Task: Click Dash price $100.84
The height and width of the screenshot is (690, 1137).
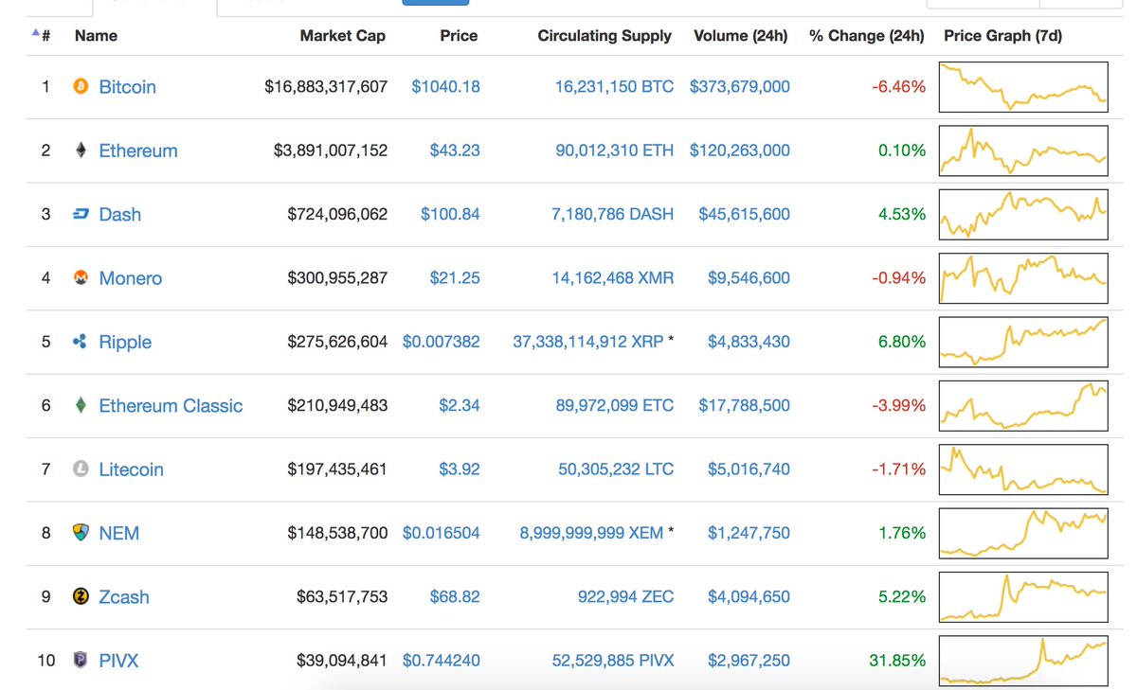Action: tap(450, 214)
